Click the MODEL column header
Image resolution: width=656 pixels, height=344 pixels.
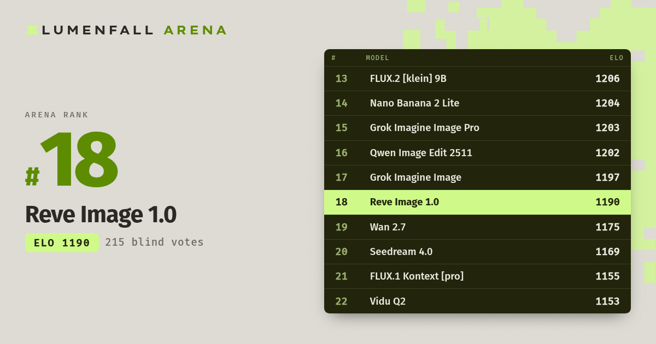click(x=377, y=58)
